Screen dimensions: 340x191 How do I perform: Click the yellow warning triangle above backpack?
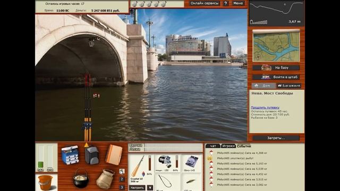86,145
